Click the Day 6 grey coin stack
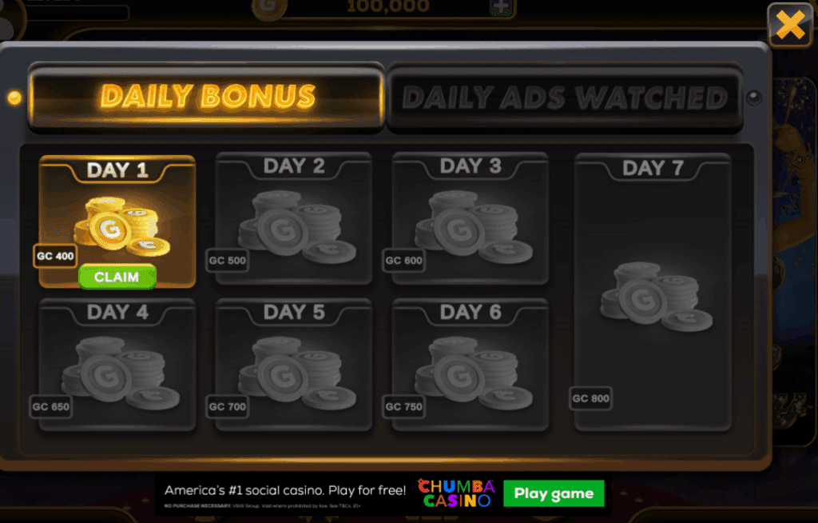Screen dimensions: 818x523 473,373
